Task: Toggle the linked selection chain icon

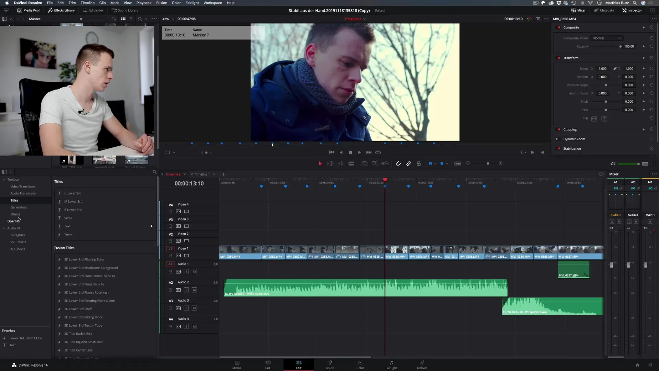Action: point(408,164)
